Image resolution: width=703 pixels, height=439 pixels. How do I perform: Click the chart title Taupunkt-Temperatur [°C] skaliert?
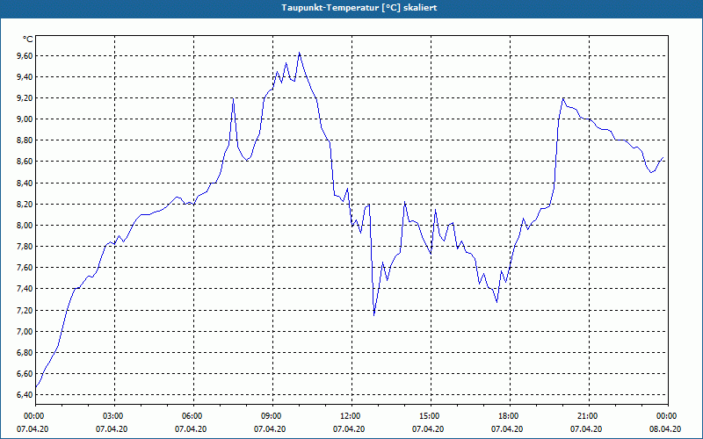pyautogui.click(x=359, y=8)
